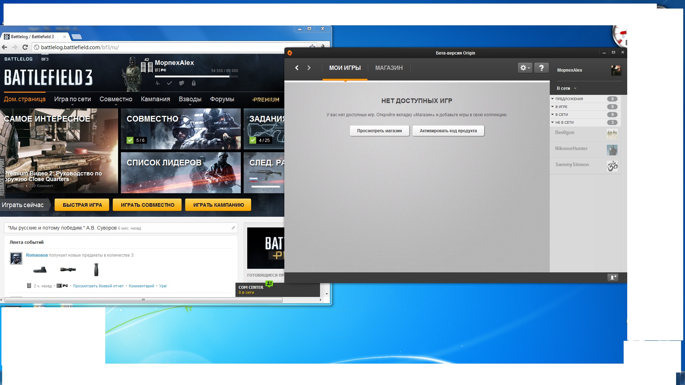685x385 pixels.
Task: Open the Origin settings gear dropdown
Action: (x=525, y=68)
